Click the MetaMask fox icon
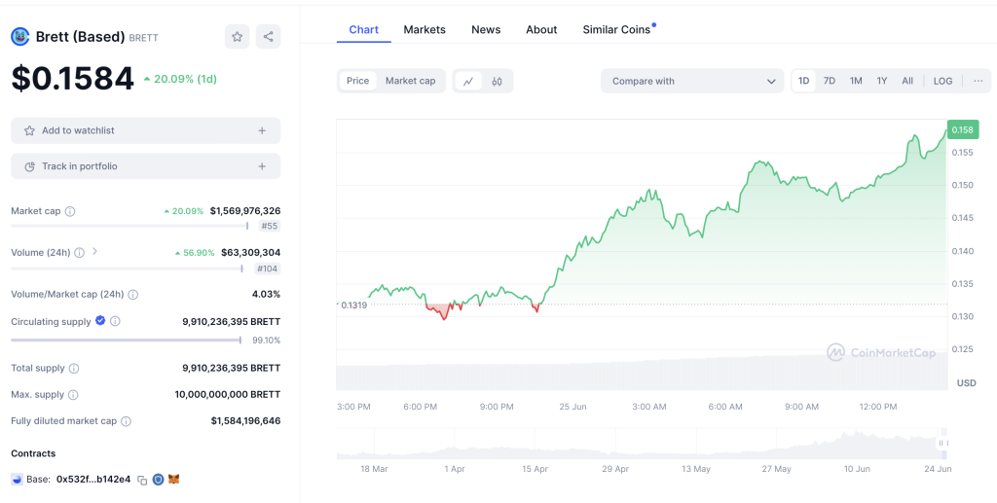 click(173, 480)
